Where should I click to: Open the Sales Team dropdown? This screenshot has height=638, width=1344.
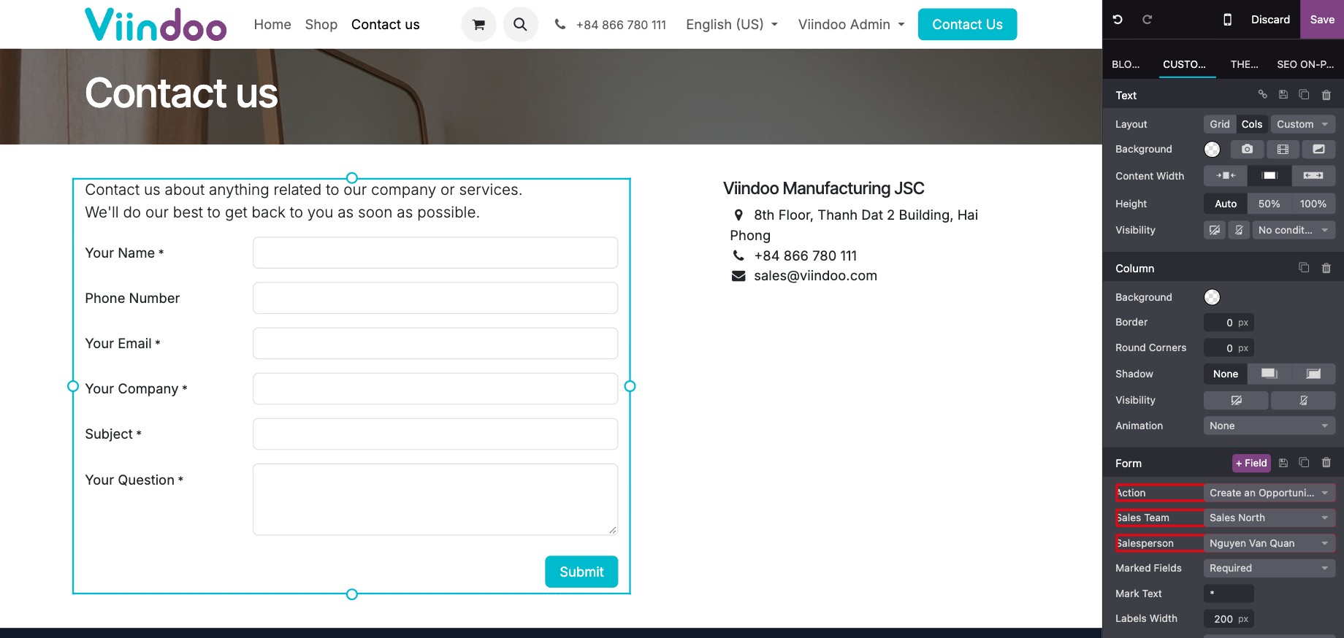tap(1269, 518)
